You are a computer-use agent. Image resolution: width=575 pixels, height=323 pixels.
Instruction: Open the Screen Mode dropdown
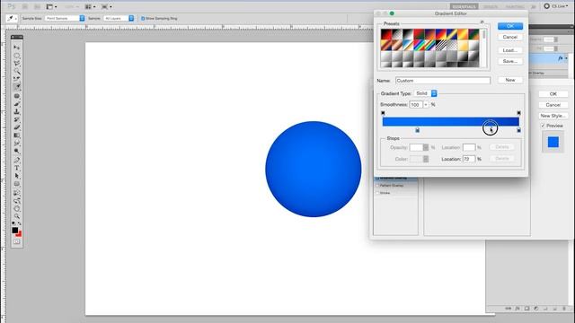pos(106,6)
